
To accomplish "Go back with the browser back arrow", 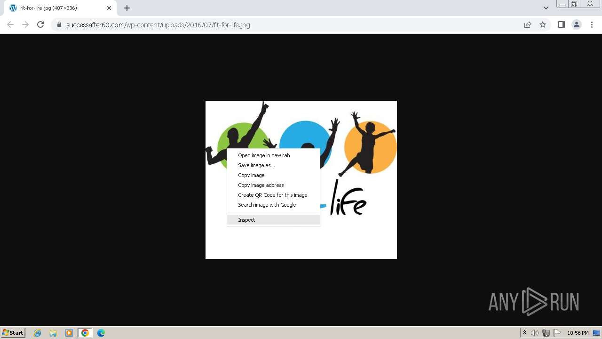I will click(x=10, y=24).
